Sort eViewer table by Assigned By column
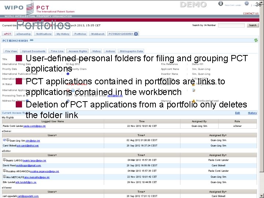Screen dimensions: 264x198 pos(218,192)
